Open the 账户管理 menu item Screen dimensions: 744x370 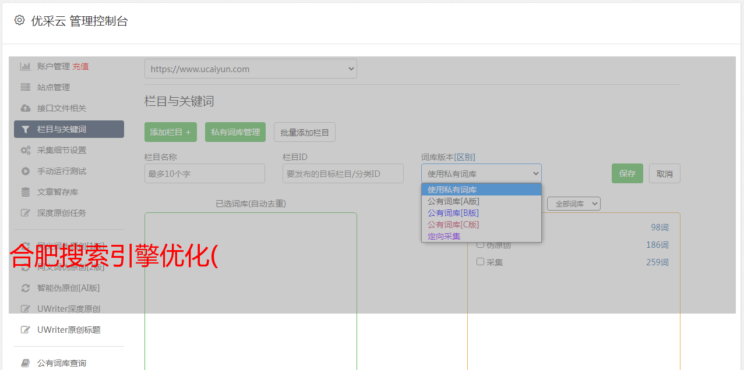(54, 66)
